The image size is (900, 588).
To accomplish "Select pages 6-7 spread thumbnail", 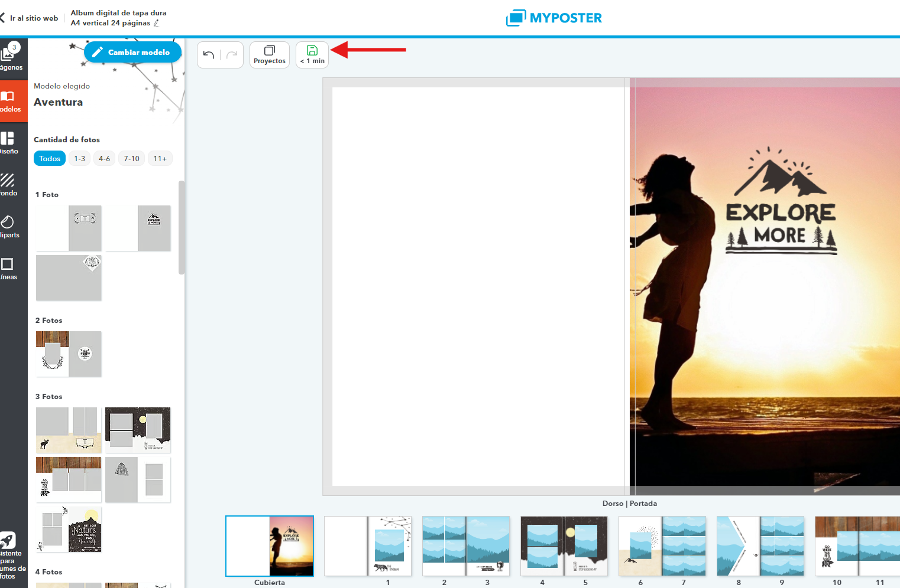I will coord(662,546).
